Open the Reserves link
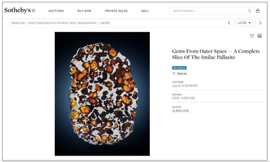 [x=181, y=73]
